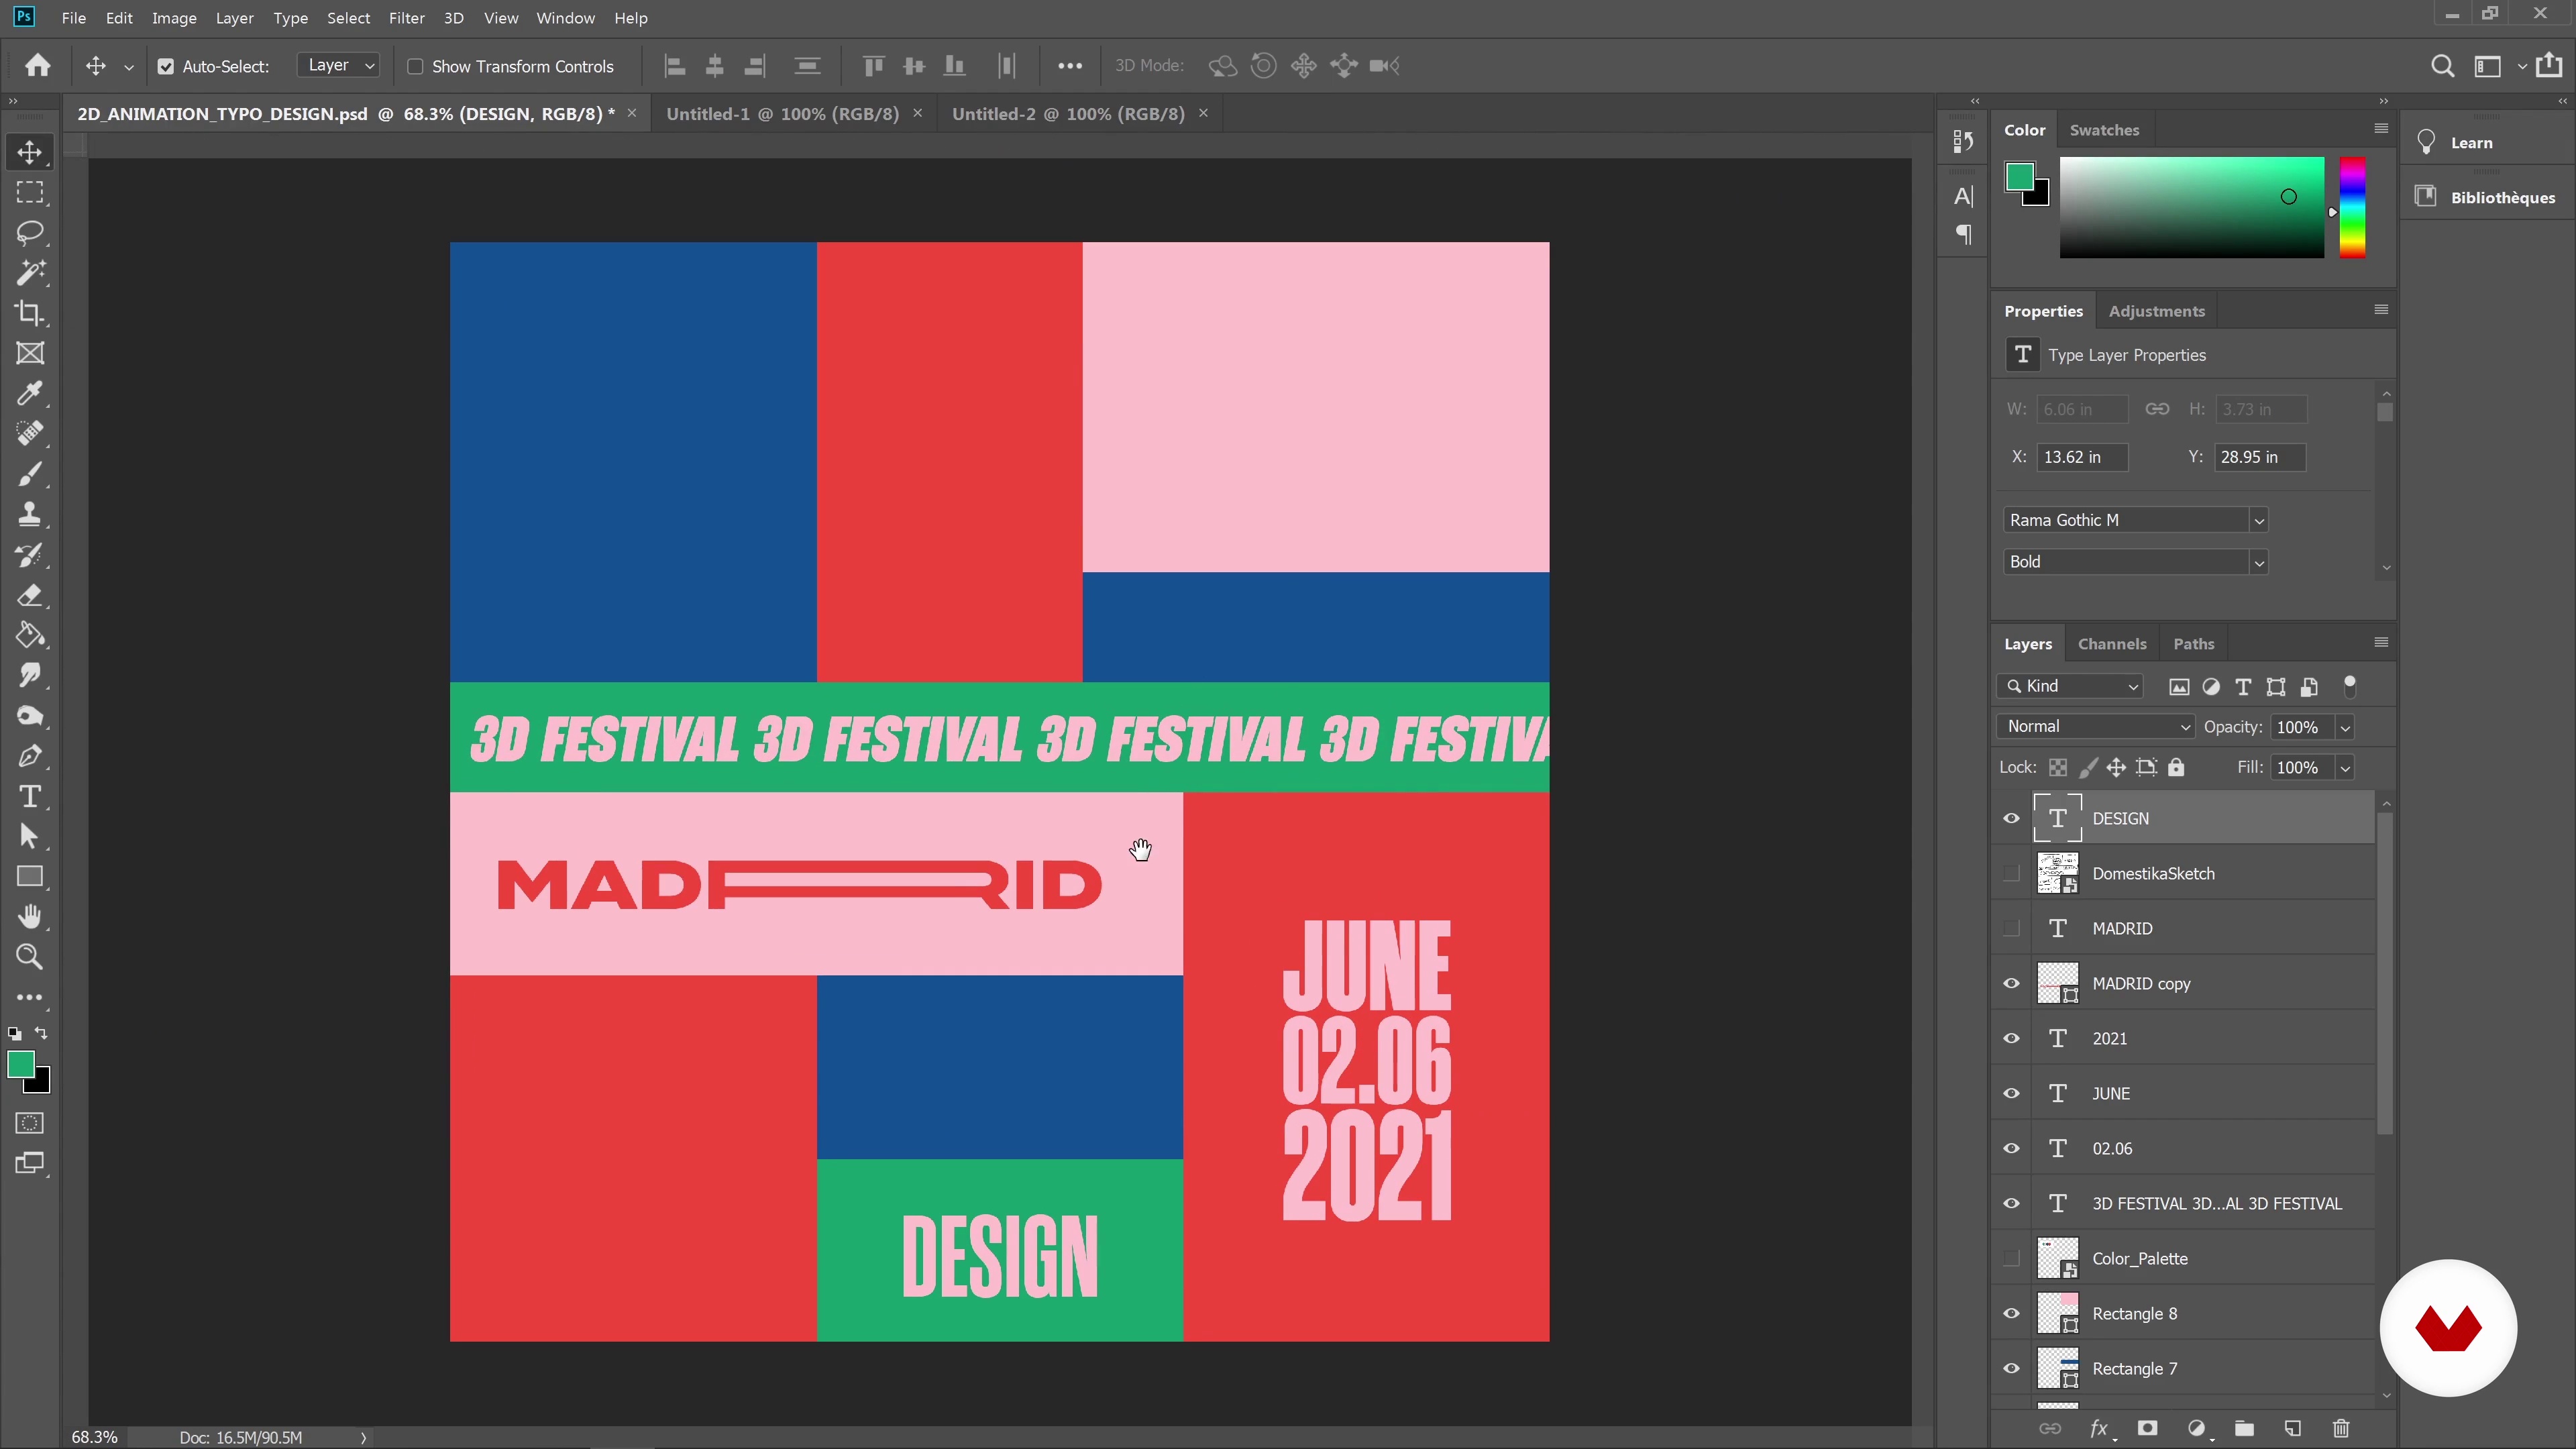This screenshot has width=2576, height=1449.
Task: Click the Home icon in options bar
Action: point(38,66)
